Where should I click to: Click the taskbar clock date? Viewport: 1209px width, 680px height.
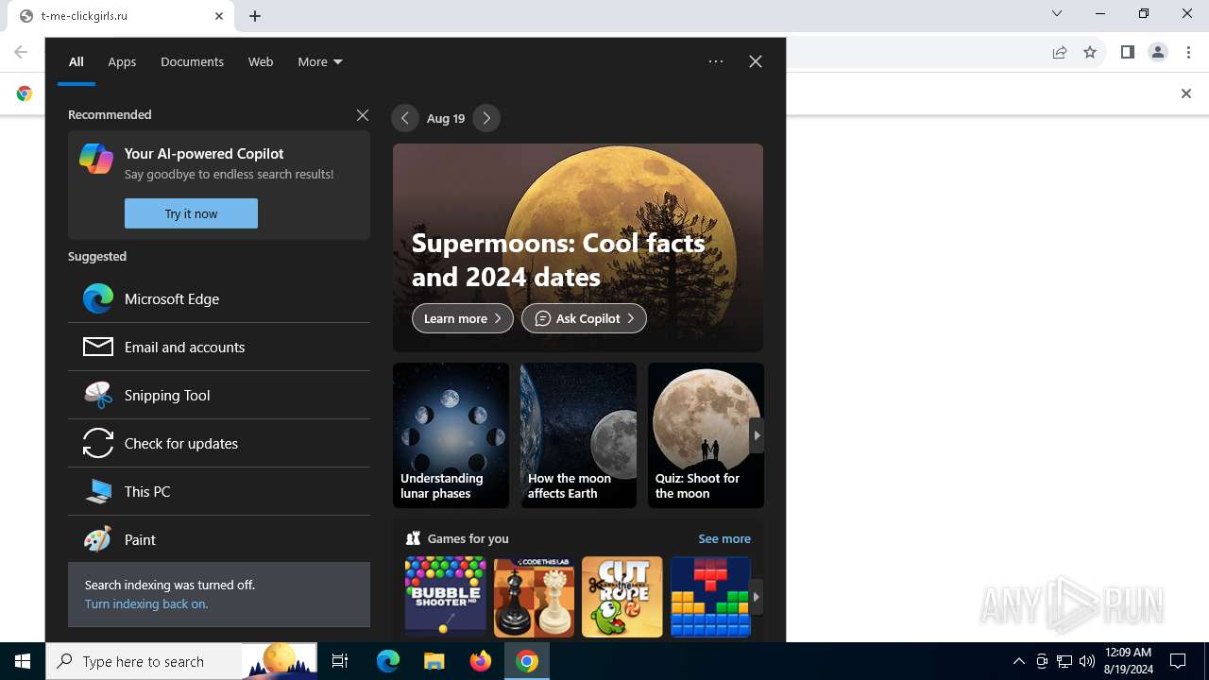point(1128,661)
